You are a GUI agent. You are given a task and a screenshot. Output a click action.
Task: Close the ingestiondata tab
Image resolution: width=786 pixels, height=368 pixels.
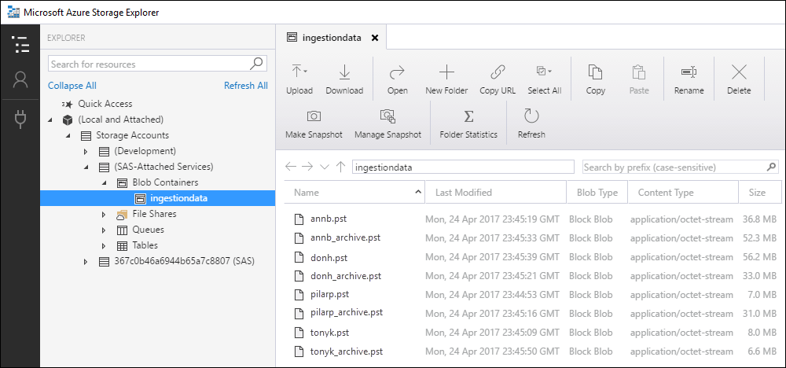pyautogui.click(x=375, y=37)
